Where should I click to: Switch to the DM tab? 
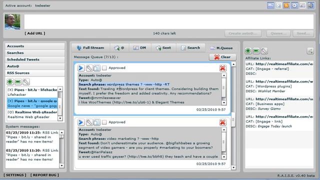(139, 48)
